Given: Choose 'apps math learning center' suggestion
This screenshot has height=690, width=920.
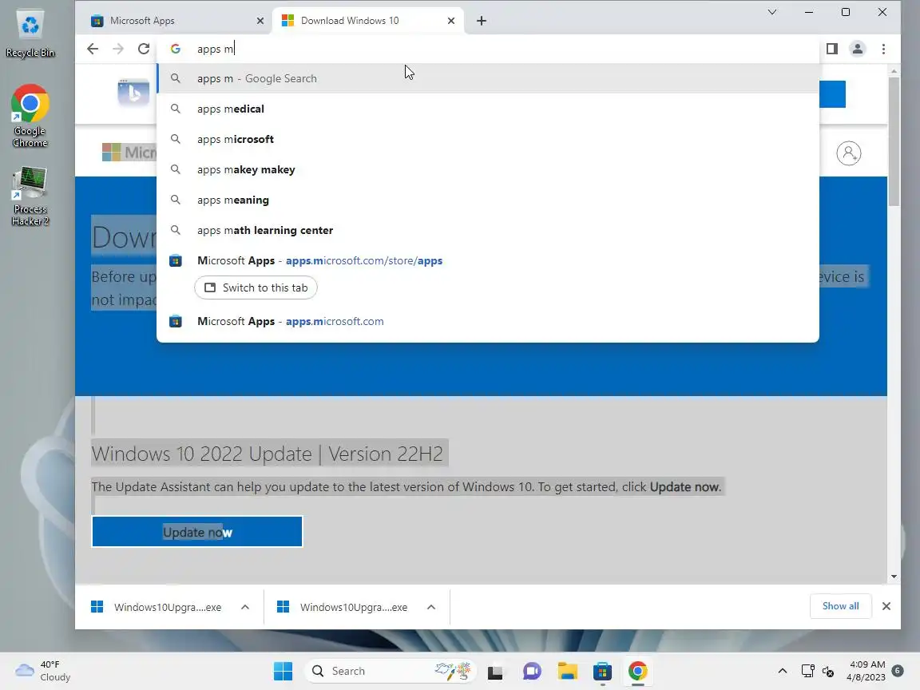Looking at the screenshot, I should [x=487, y=230].
